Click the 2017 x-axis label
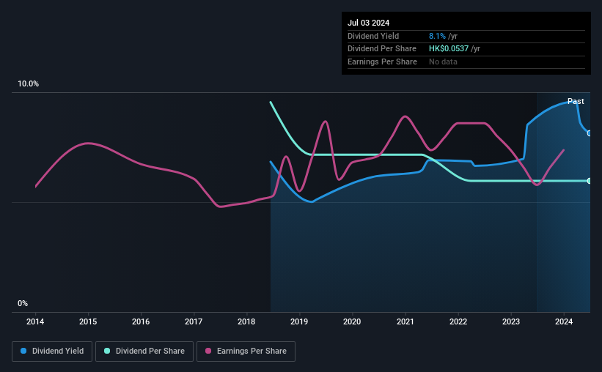 194,321
